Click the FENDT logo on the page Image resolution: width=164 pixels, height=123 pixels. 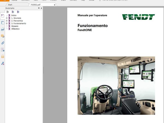[x=138, y=17]
